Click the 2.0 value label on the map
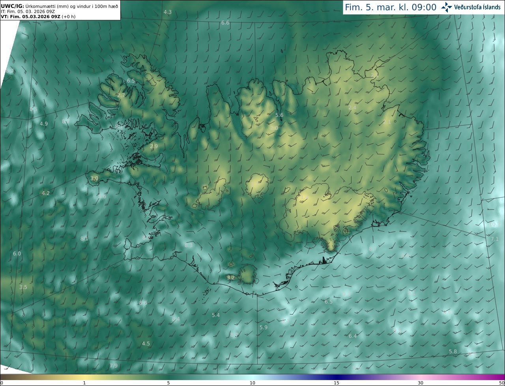This screenshot has width=505, height=386. pos(275,128)
